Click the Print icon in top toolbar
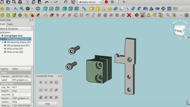Viewport: 190px width, 107px height. point(20,2)
